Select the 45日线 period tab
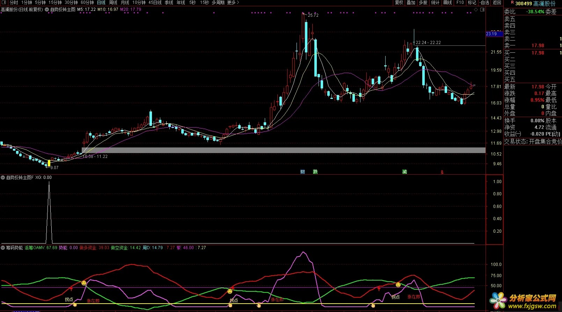This screenshot has width=562, height=312. [155, 2]
